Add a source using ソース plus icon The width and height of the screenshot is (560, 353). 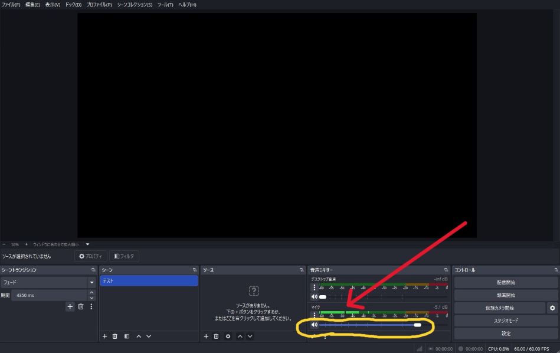coord(206,336)
